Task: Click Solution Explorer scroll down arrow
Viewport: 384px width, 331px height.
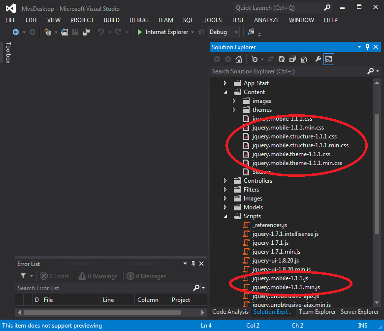Action: [377, 302]
